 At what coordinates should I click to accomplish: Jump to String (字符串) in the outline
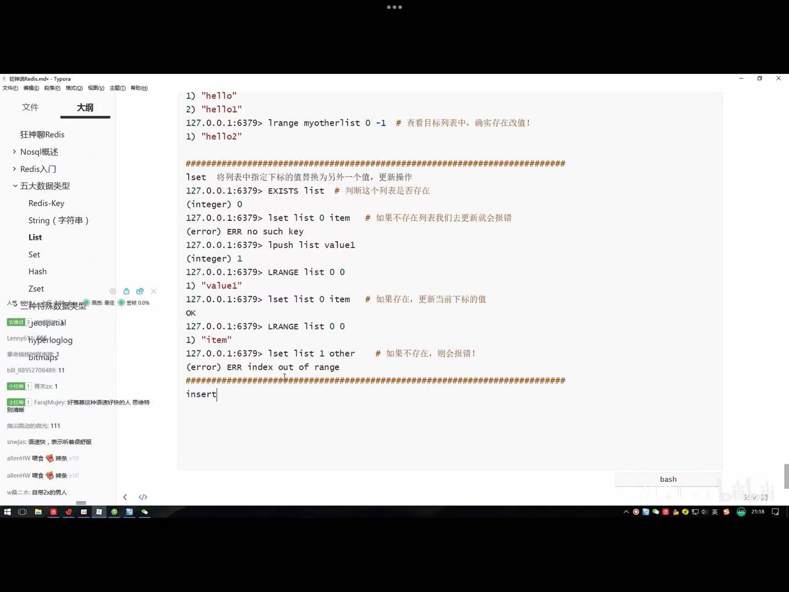coord(59,220)
